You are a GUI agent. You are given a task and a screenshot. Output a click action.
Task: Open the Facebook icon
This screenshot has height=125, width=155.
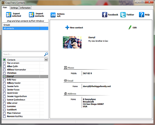pos(105,15)
